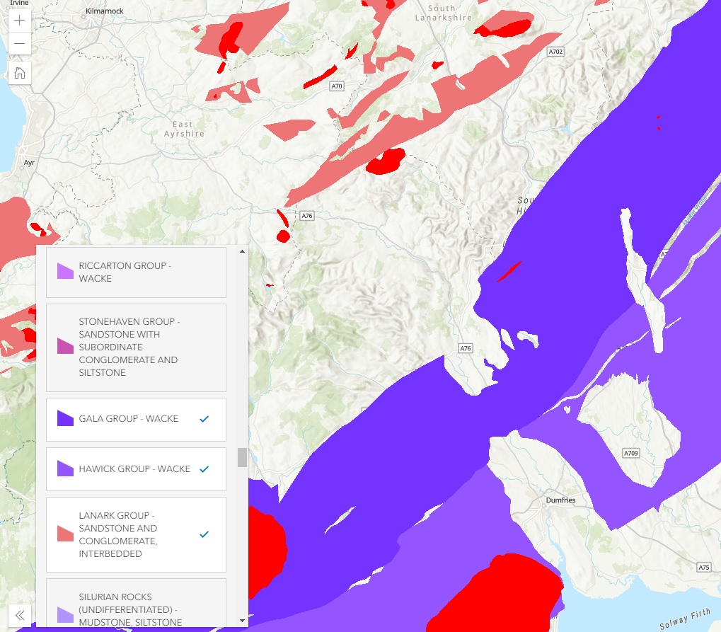Click the legend scrollbar thumb
Image resolution: width=721 pixels, height=632 pixels.
tap(242, 457)
